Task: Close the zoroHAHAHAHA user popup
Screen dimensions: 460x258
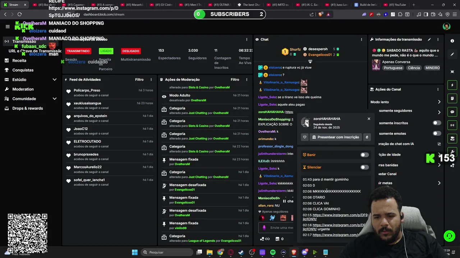Action: point(369,119)
